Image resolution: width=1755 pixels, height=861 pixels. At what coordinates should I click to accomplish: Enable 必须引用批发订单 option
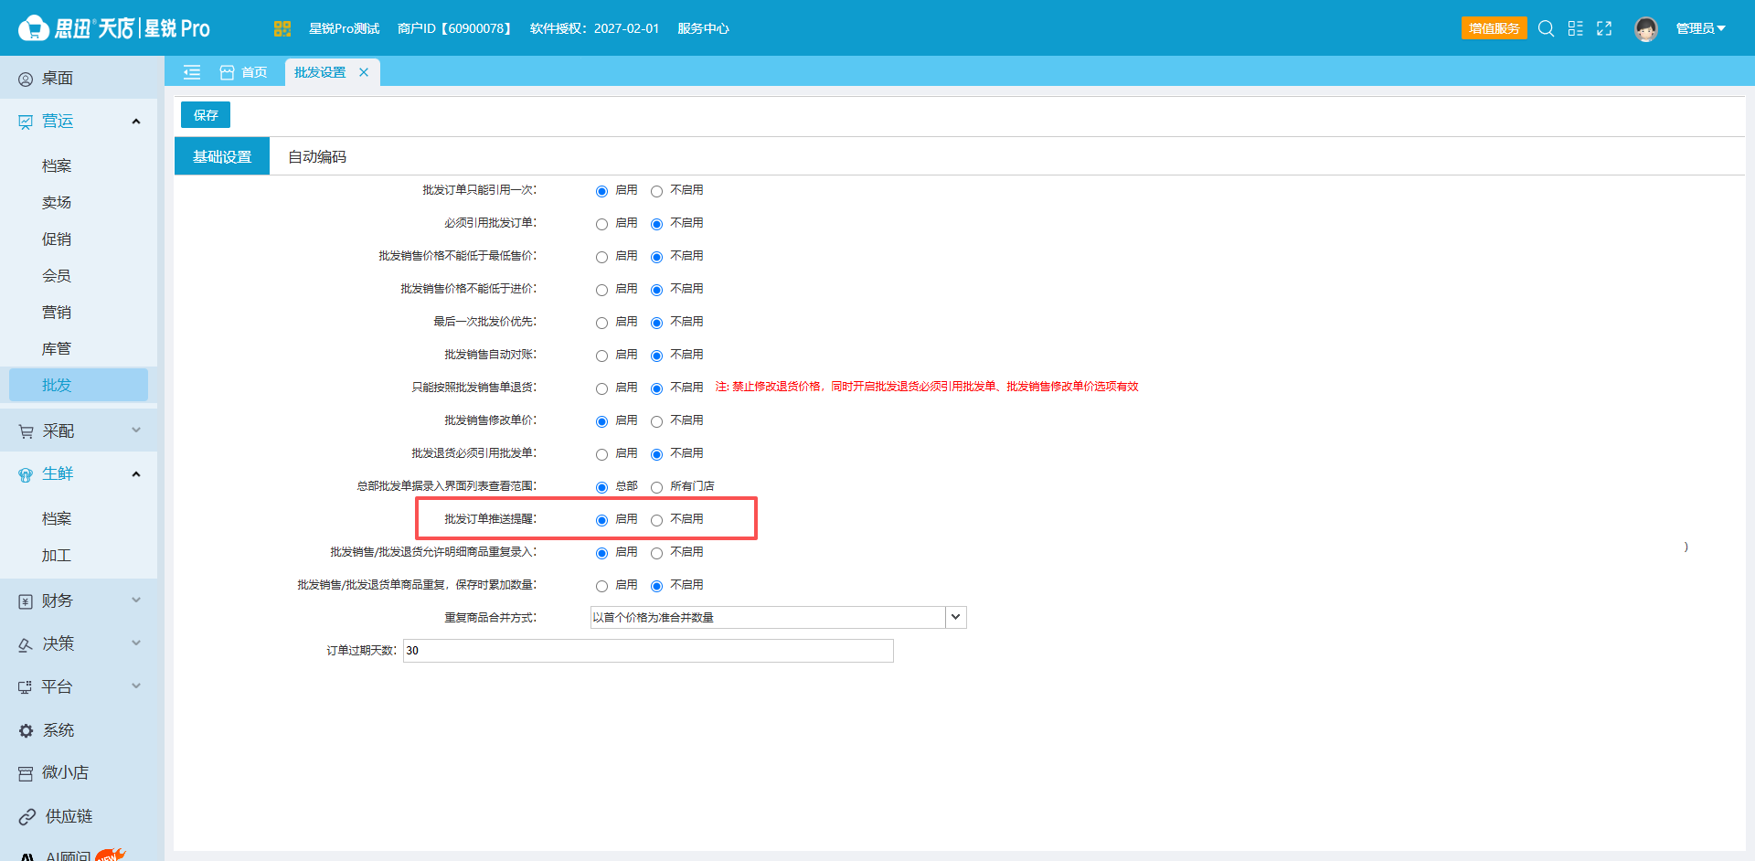[601, 224]
